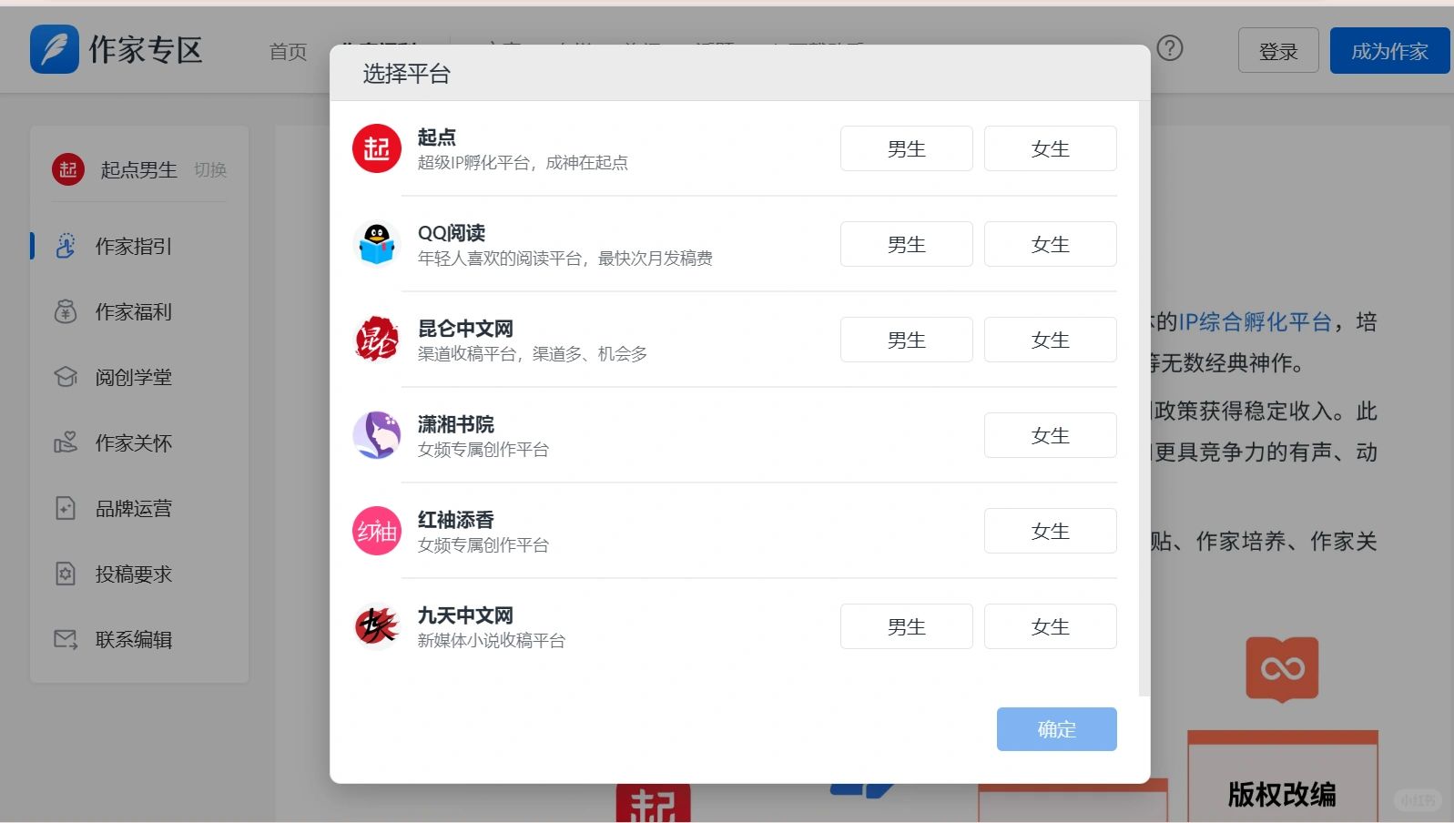Viewport: 1454px width, 823px height.
Task: Click the 联系编辑 envelope icon
Action: 66,639
